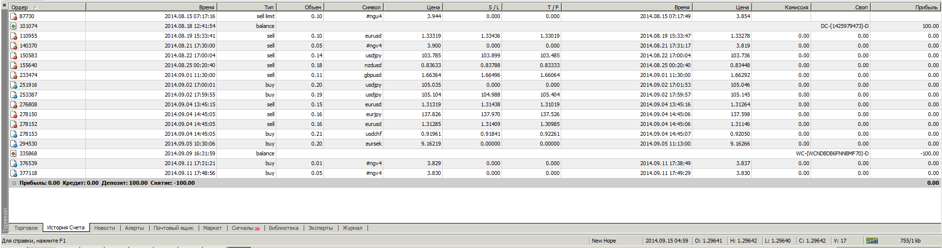Click the order icon for order 150583
Screen dimensions: 942x248
pyautogui.click(x=14, y=55)
